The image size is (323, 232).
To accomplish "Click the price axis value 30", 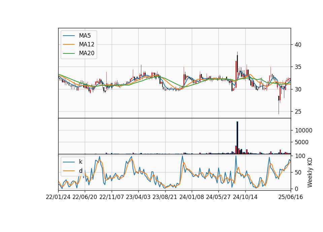I will coord(298,89).
